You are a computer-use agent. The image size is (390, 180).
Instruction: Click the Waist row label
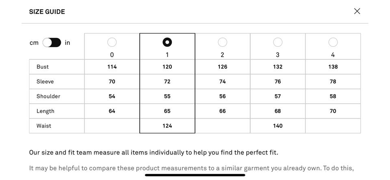click(44, 126)
